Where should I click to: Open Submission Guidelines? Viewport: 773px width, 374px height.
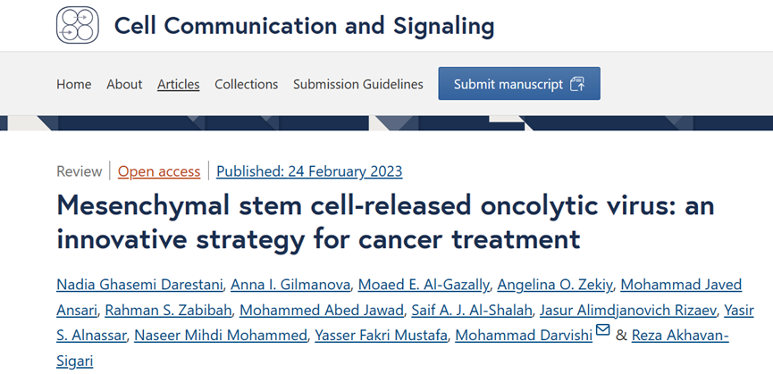point(357,84)
